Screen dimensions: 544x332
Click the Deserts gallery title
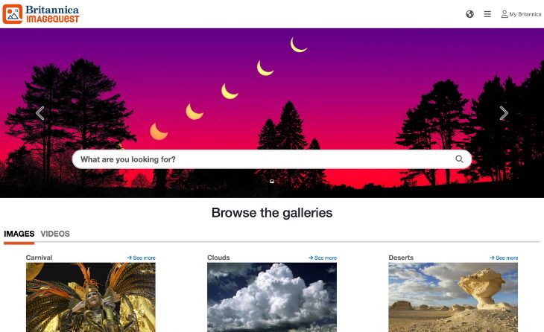pos(401,258)
